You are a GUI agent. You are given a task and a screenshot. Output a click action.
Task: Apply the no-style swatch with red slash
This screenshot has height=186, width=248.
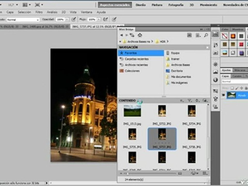pos(225,36)
